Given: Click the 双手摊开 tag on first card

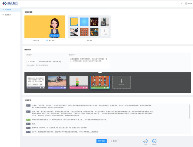Looking at the screenshot, I should tap(35, 85).
